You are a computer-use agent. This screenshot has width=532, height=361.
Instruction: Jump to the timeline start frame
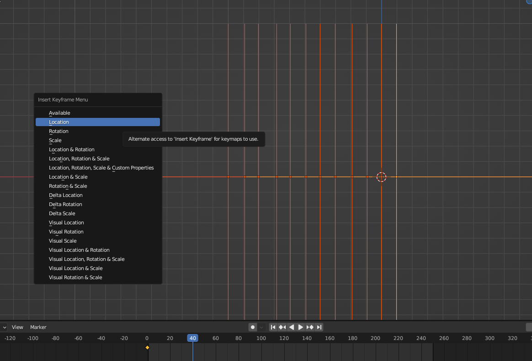[273, 327]
